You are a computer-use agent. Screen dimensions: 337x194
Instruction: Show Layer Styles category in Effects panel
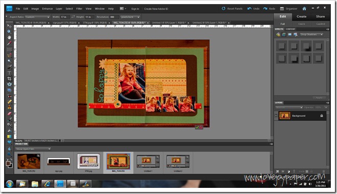pos(284,35)
